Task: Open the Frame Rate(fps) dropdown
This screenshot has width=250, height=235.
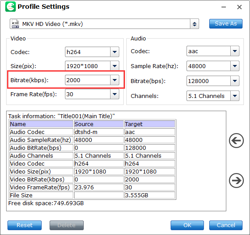Action: click(114, 94)
